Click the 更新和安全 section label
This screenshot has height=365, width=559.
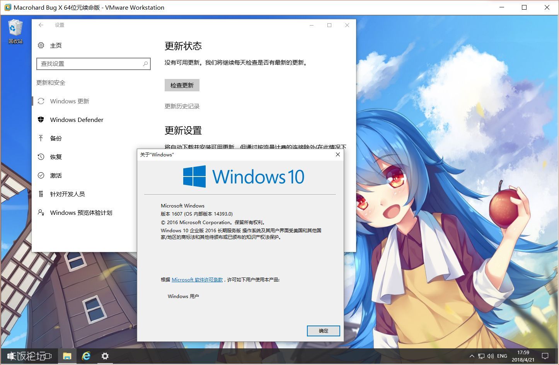point(51,82)
